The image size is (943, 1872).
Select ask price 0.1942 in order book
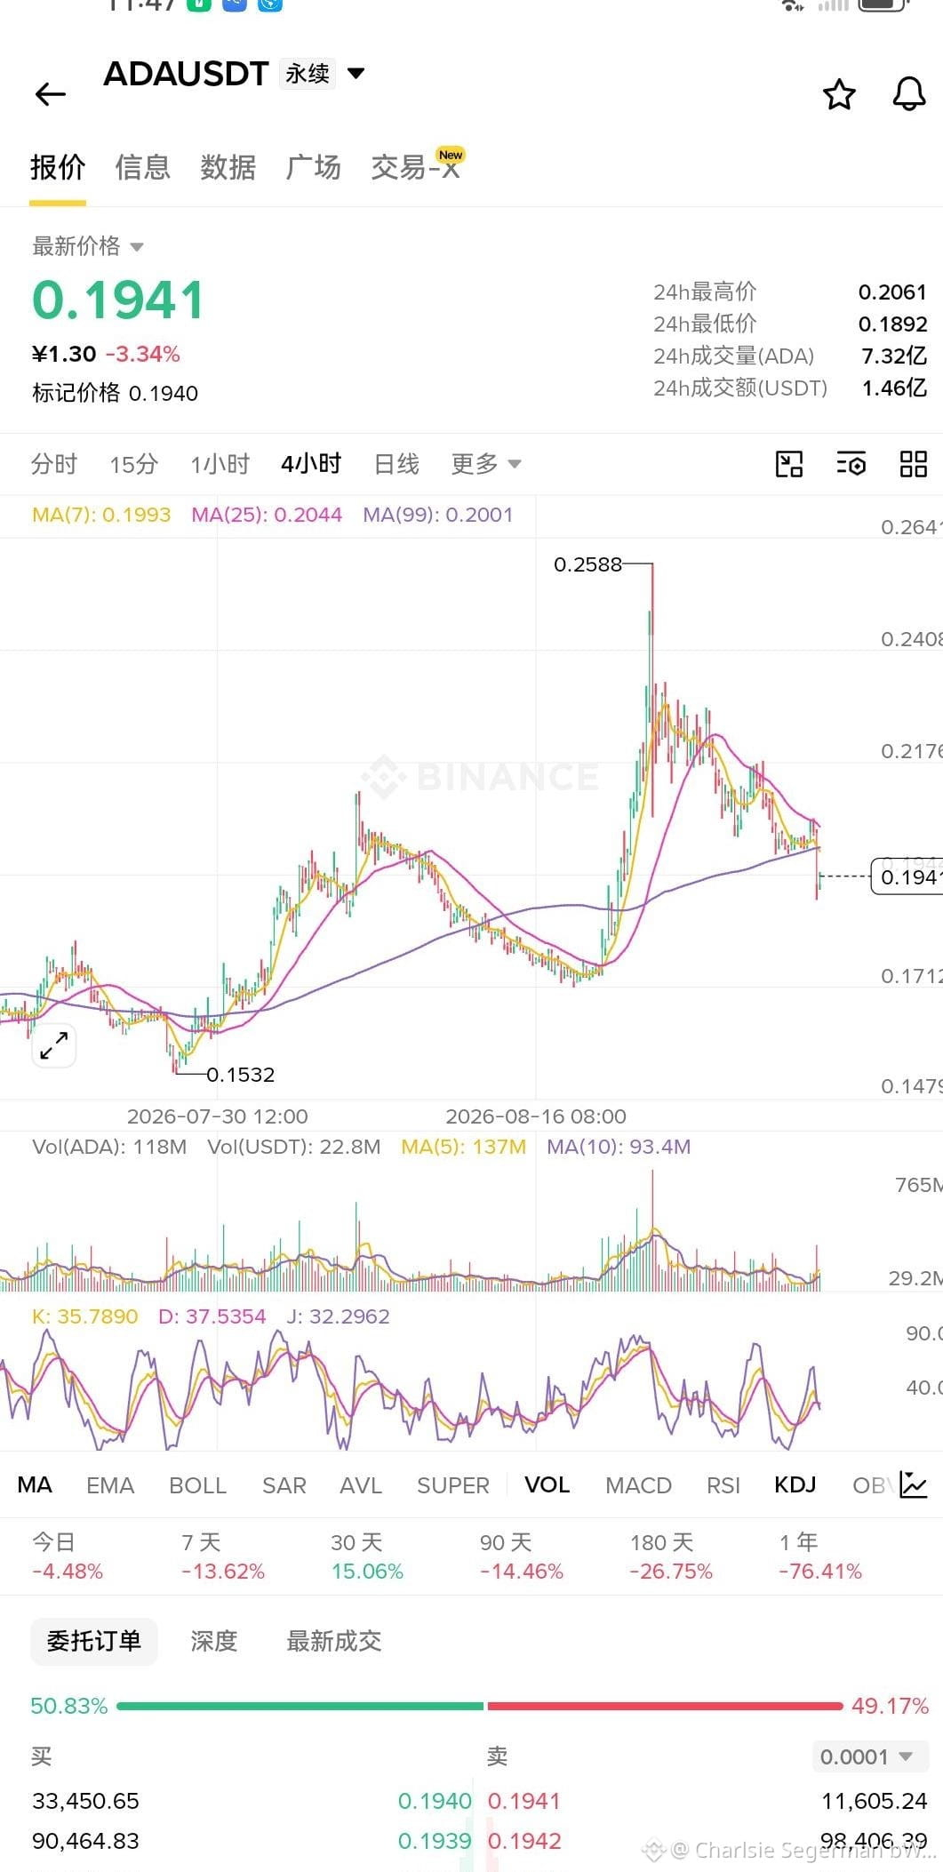point(524,1841)
